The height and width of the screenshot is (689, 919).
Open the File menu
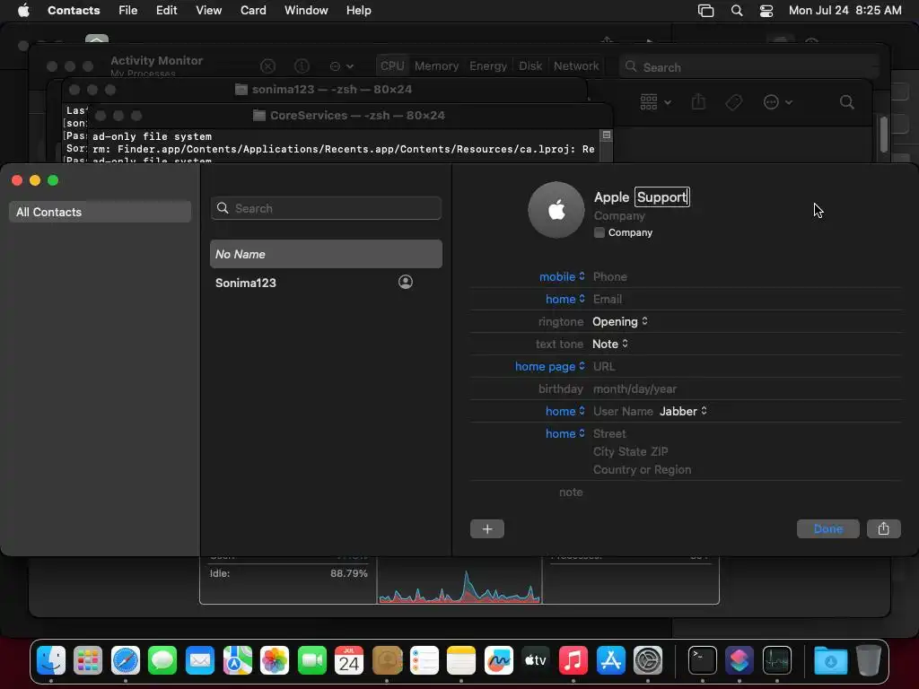pos(127,11)
